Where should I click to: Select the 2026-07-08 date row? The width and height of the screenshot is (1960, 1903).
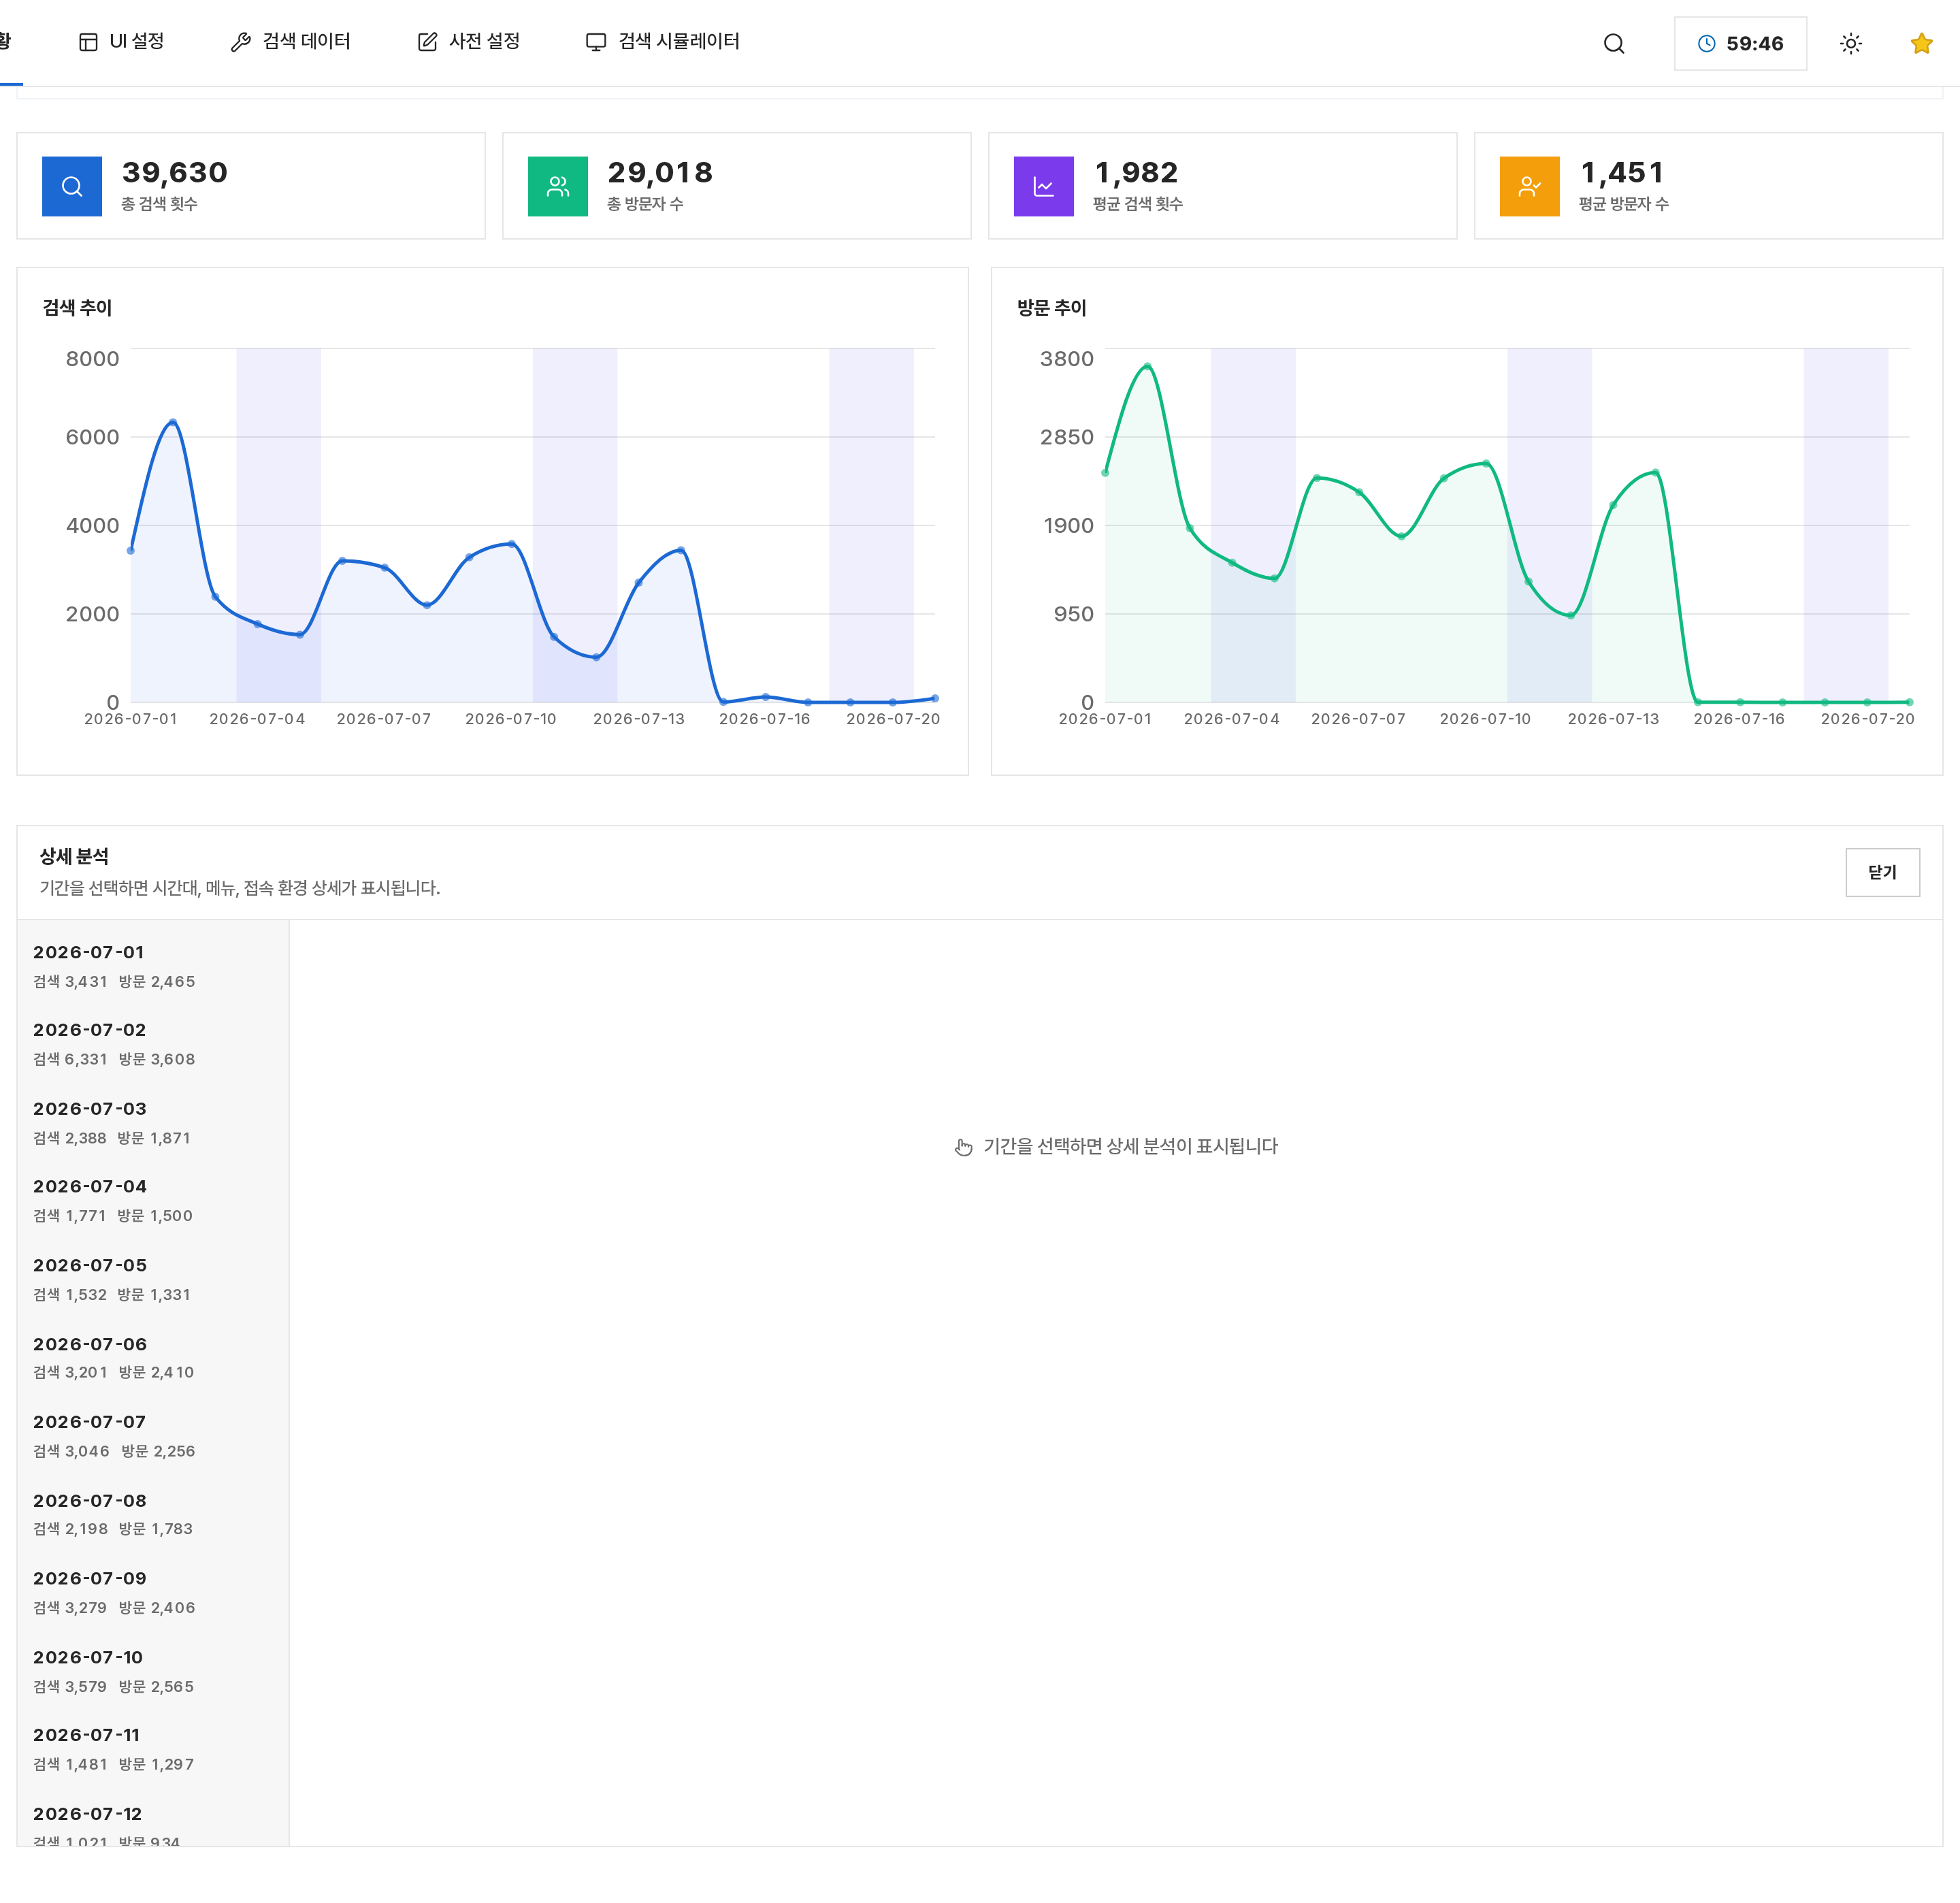[x=153, y=1514]
